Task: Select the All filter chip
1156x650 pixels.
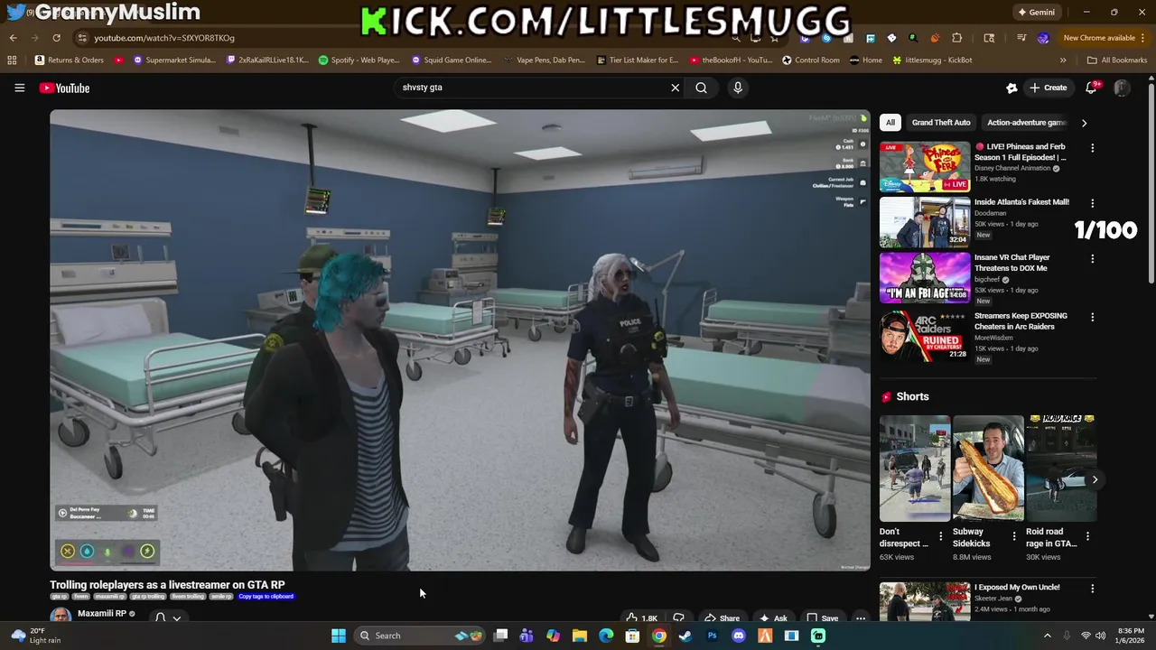Action: pos(890,123)
